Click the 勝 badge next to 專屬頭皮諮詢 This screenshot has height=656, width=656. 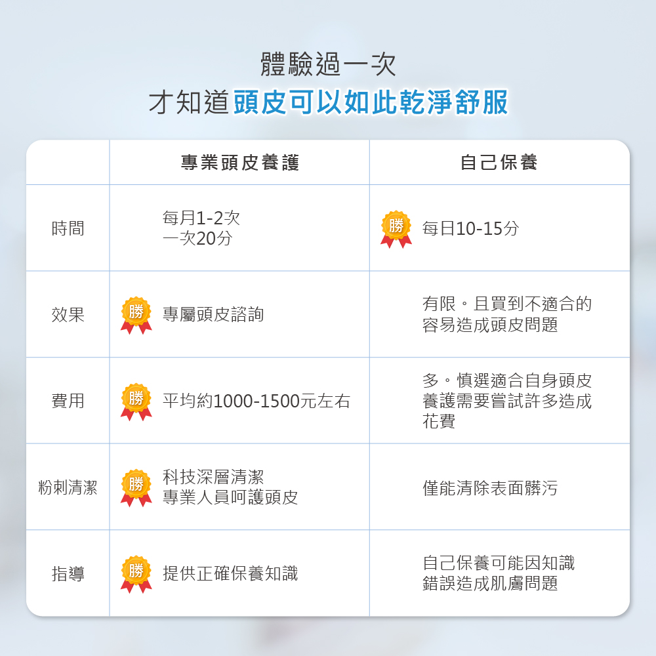(136, 316)
